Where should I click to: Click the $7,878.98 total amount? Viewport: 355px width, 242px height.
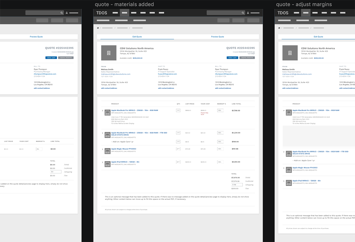coord(236,178)
